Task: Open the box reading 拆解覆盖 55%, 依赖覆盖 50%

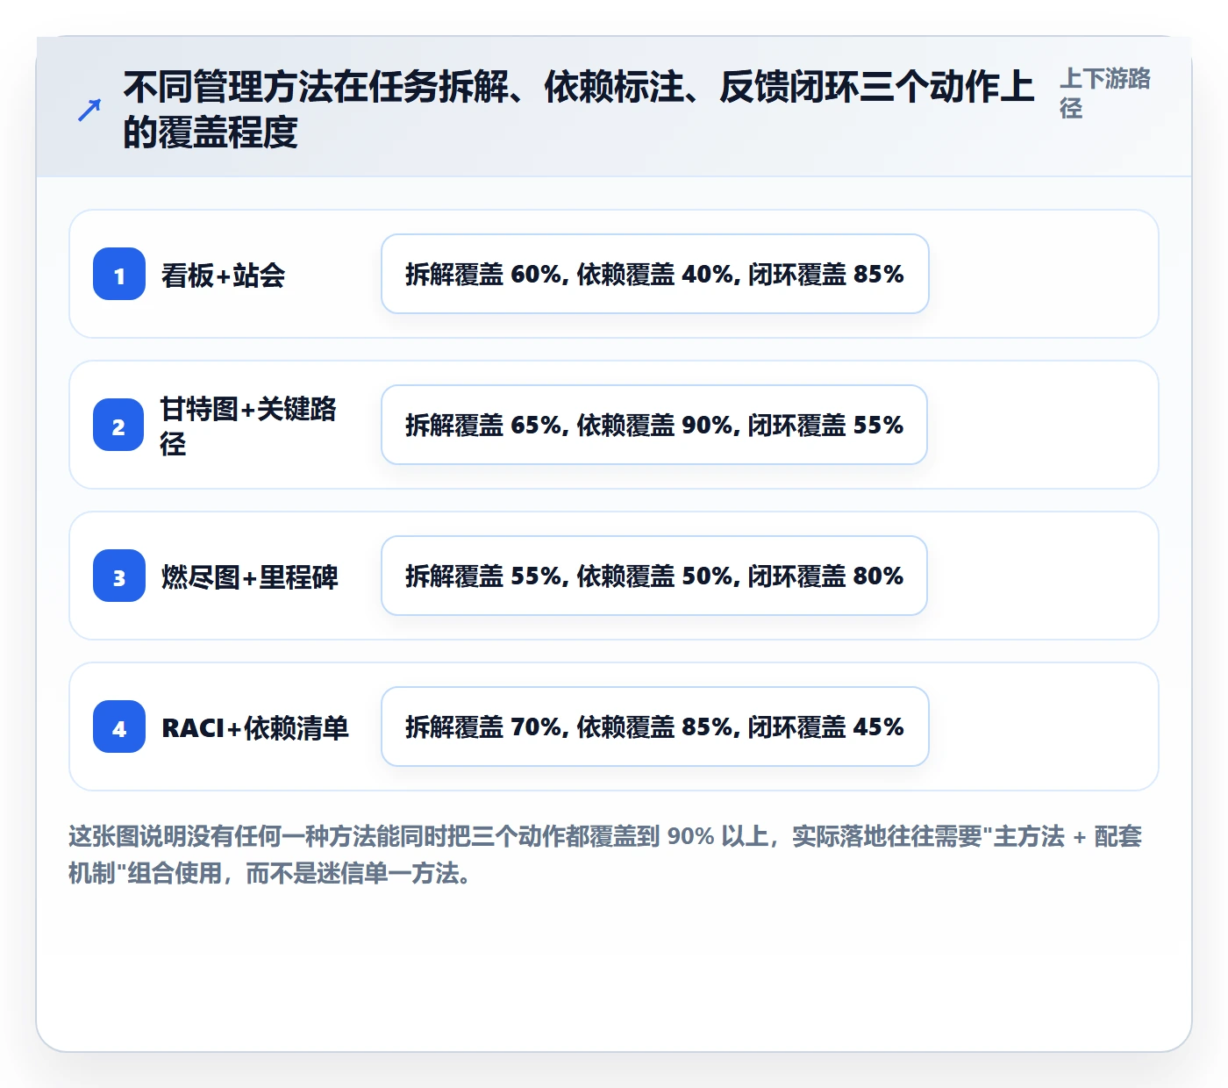Action: pyautogui.click(x=654, y=576)
